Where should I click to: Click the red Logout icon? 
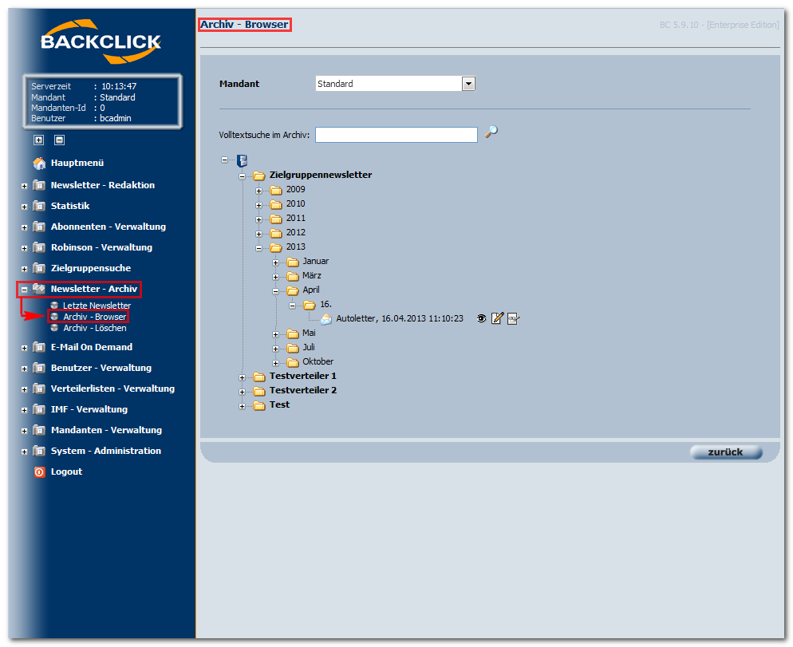click(x=39, y=472)
